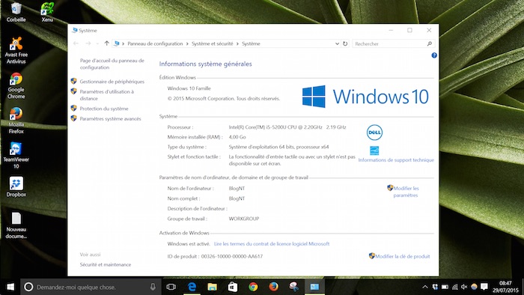Screen dimensions: 524x295
Task: Launch Chrome from the taskbar
Action: click(253, 287)
